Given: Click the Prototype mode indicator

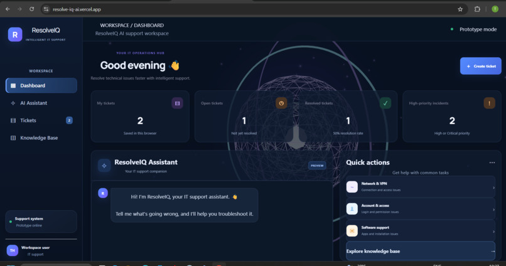Looking at the screenshot, I should point(473,29).
